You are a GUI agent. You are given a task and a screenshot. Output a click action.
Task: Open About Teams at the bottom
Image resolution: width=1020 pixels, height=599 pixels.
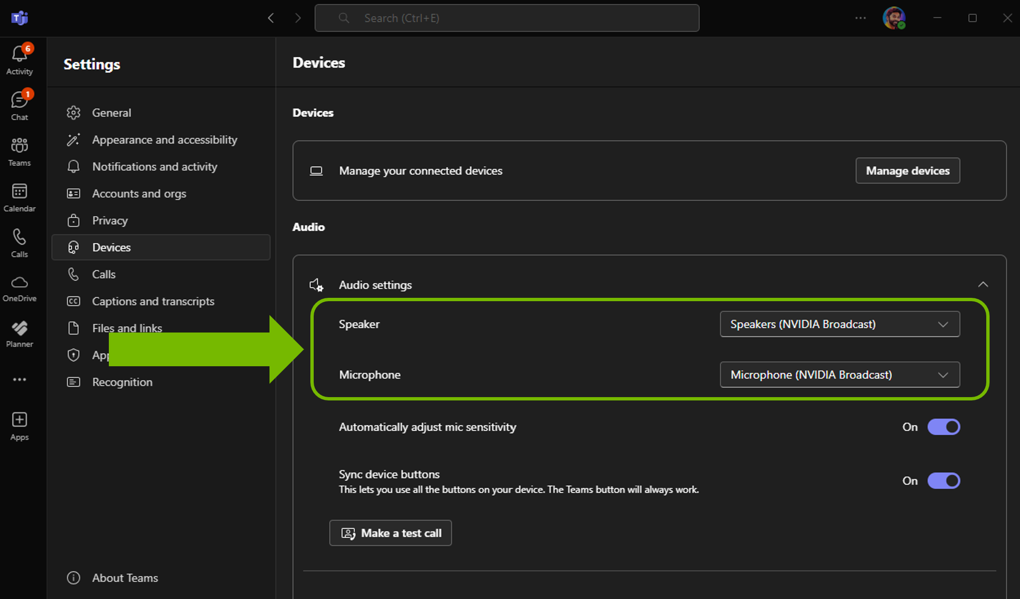(125, 578)
